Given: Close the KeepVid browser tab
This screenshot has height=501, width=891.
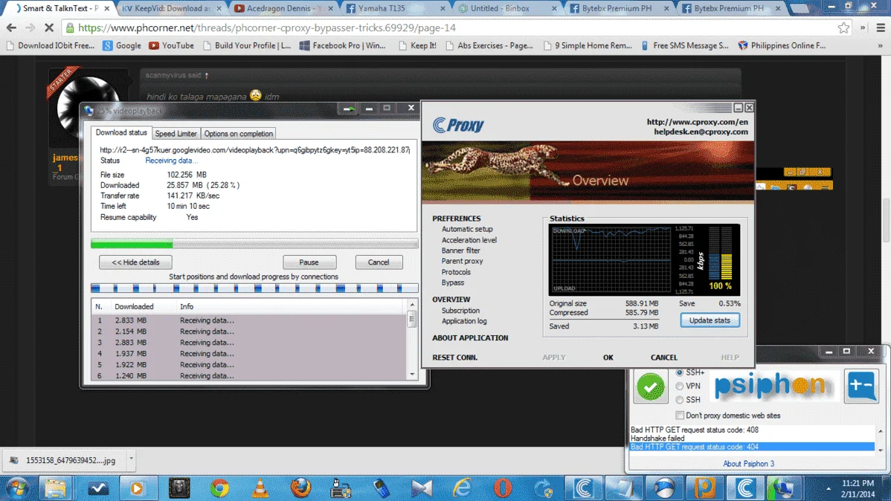Looking at the screenshot, I should pyautogui.click(x=219, y=8).
